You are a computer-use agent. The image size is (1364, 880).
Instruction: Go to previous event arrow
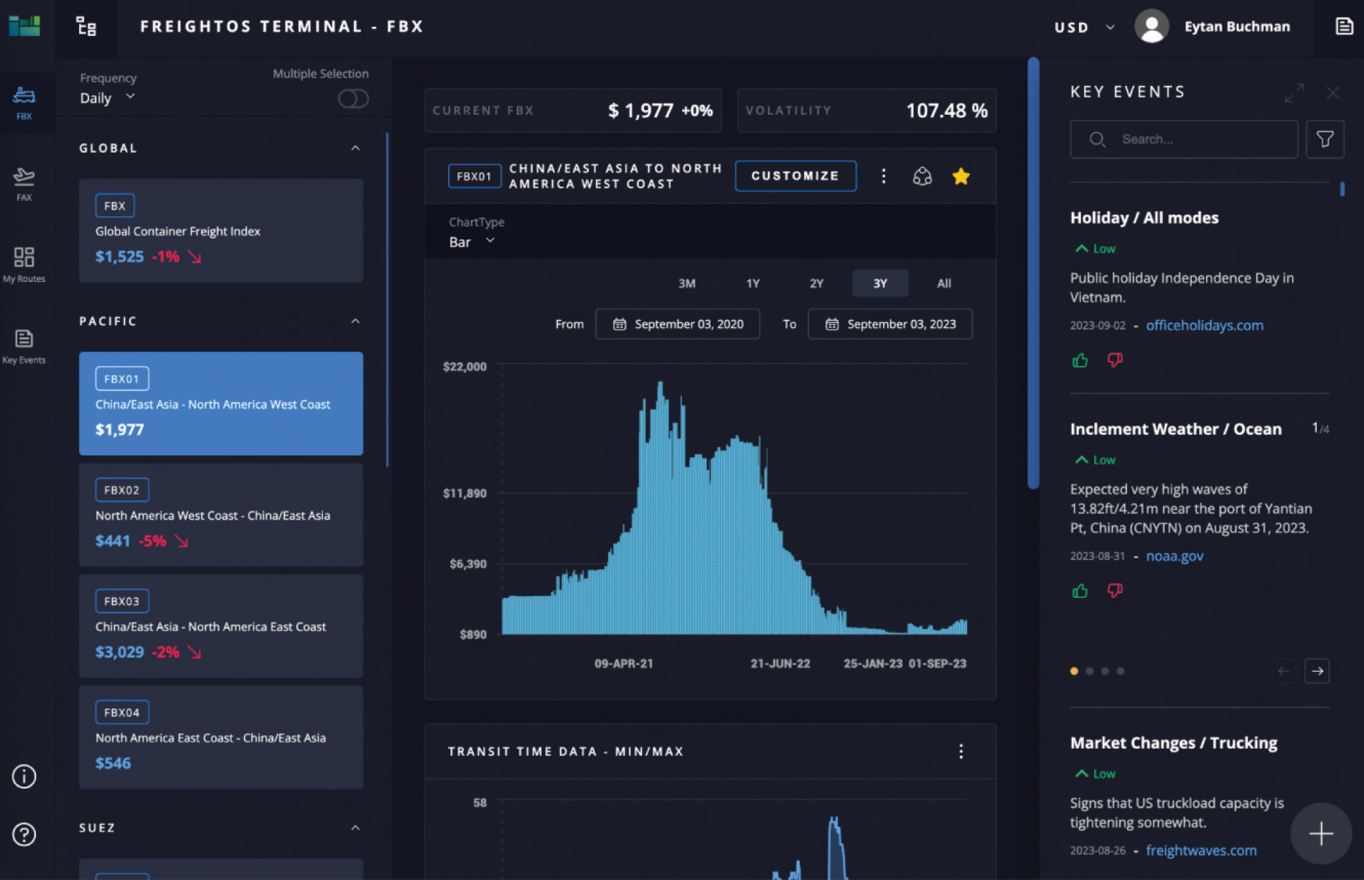(x=1284, y=671)
